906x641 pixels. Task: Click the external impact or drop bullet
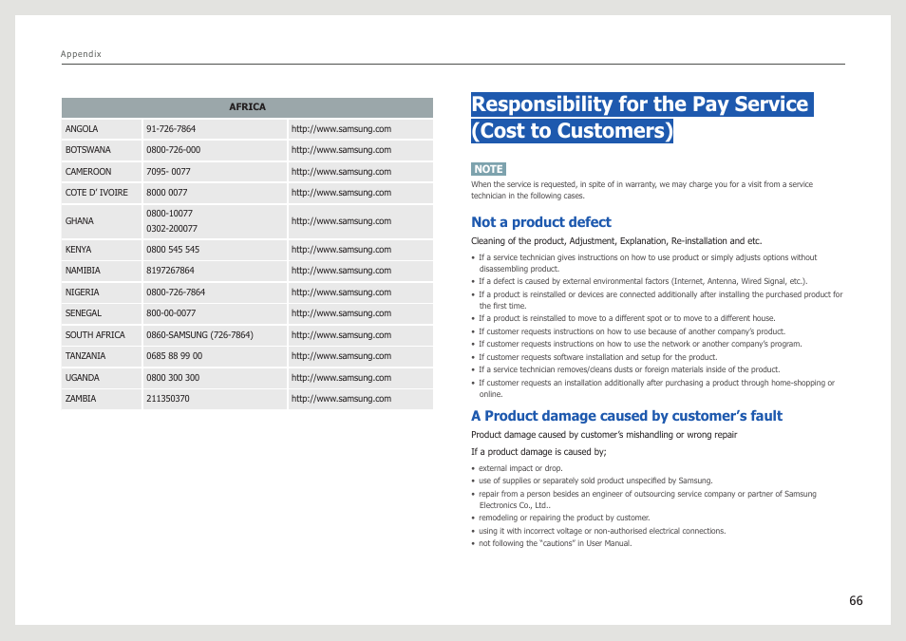coord(520,468)
